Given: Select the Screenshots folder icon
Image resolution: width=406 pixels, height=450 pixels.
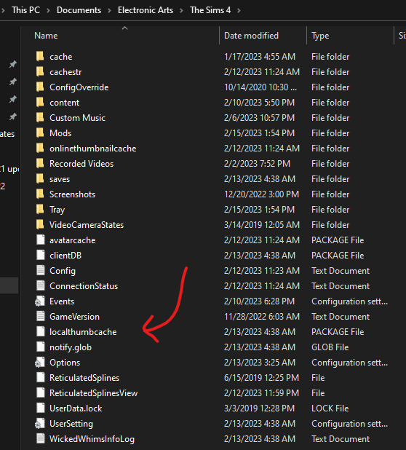Looking at the screenshot, I should tap(40, 194).
